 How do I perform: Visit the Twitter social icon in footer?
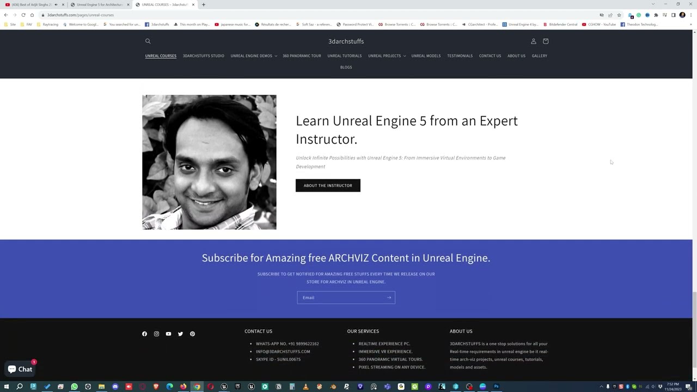pos(180,334)
